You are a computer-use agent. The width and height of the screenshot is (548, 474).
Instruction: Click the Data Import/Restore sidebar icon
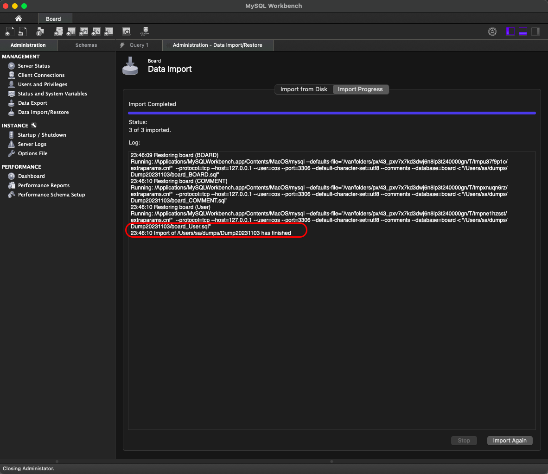[x=12, y=112]
